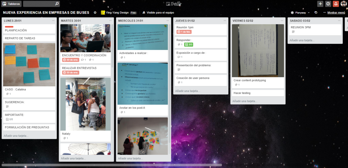Open the Planyway power-up dropdown
348x168 pixels.
(300, 12)
